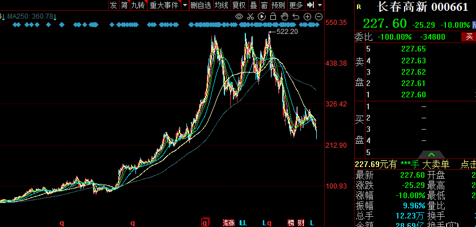
Task: Expand order book with green chevron
Action: (431, 155)
